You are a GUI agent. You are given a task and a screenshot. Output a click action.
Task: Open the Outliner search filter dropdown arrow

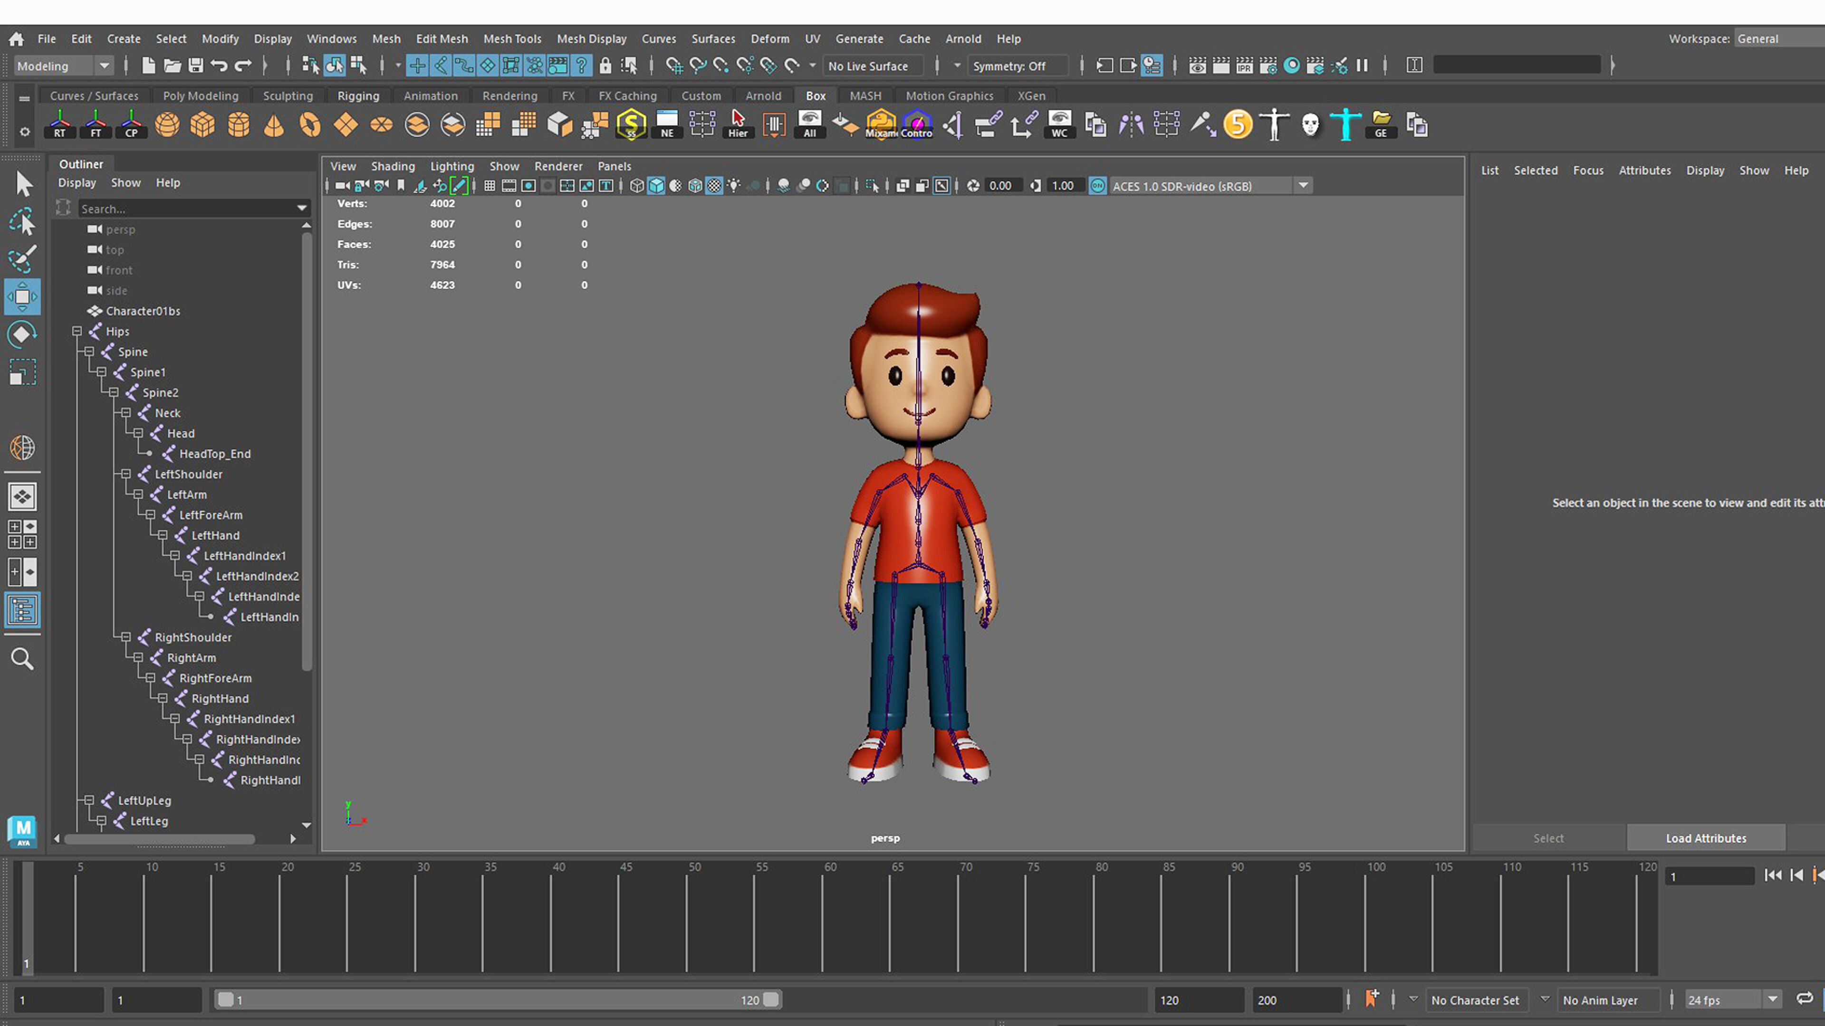pyautogui.click(x=302, y=208)
